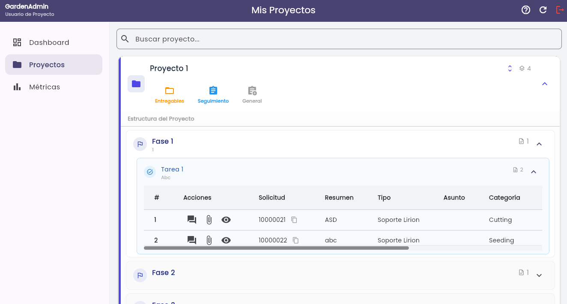Click the horizontal scrollbar under the table
Screen dimensions: 567x304
(x=276, y=248)
